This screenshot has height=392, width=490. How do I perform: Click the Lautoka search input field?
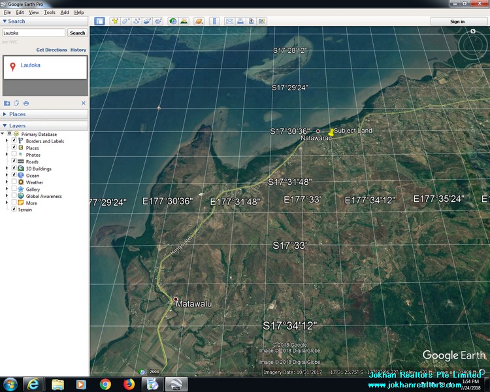point(33,33)
